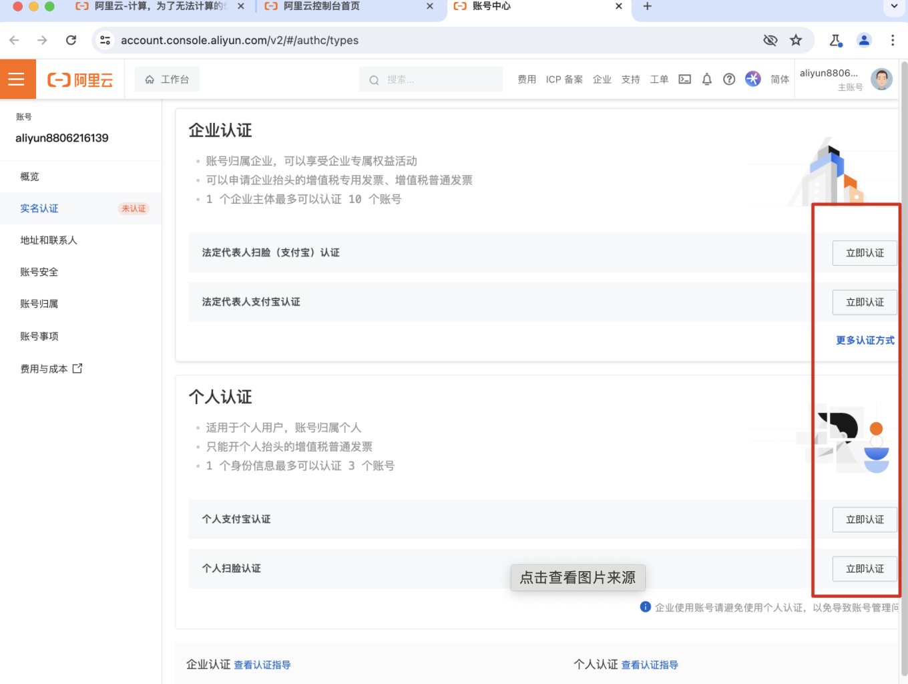Open the 简体 language selector

tap(779, 79)
